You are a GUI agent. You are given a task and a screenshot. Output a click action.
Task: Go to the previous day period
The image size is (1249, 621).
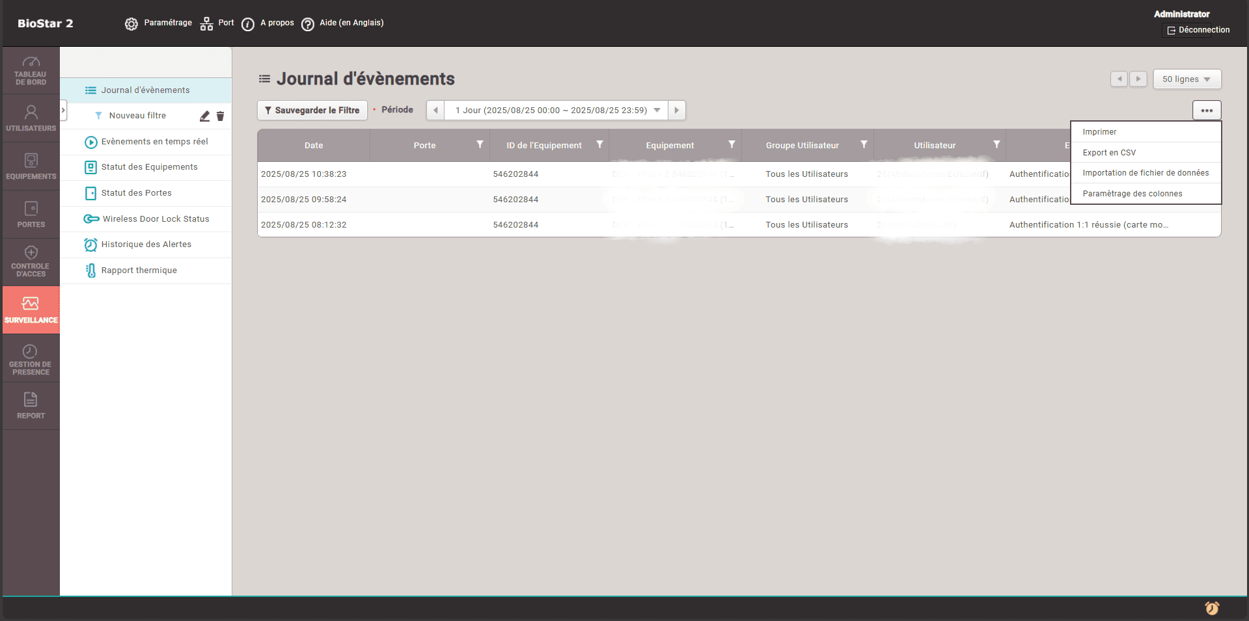435,110
